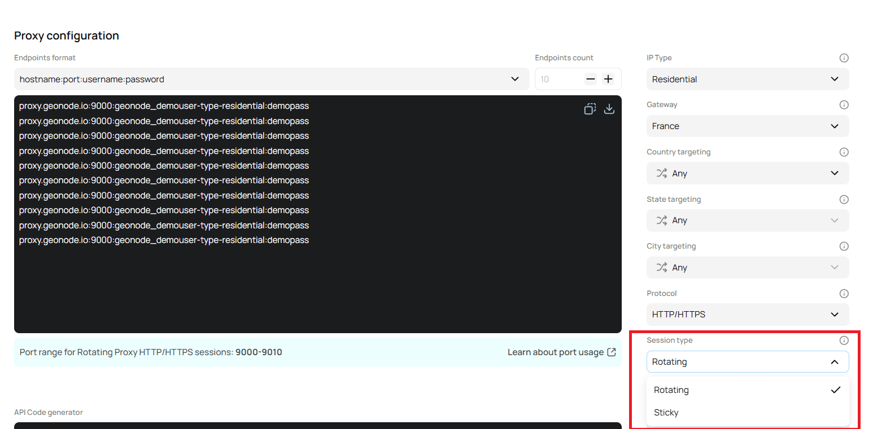Click the Protocol info icon
The image size is (873, 429).
coord(844,293)
